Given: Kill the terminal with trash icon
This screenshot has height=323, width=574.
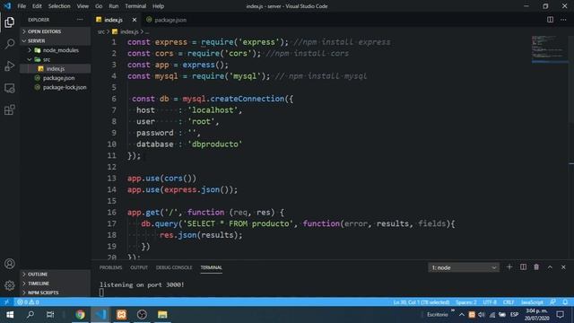Looking at the screenshot, I should point(536,267).
